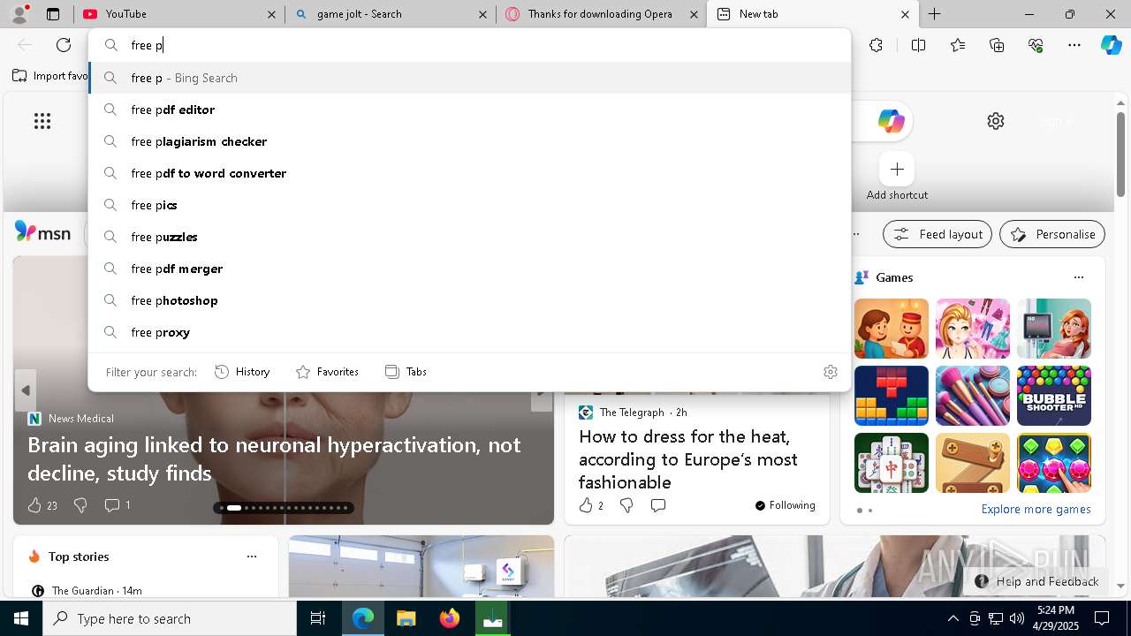This screenshot has width=1131, height=636.
Task: Click the browser profile avatar icon
Action: (x=19, y=13)
